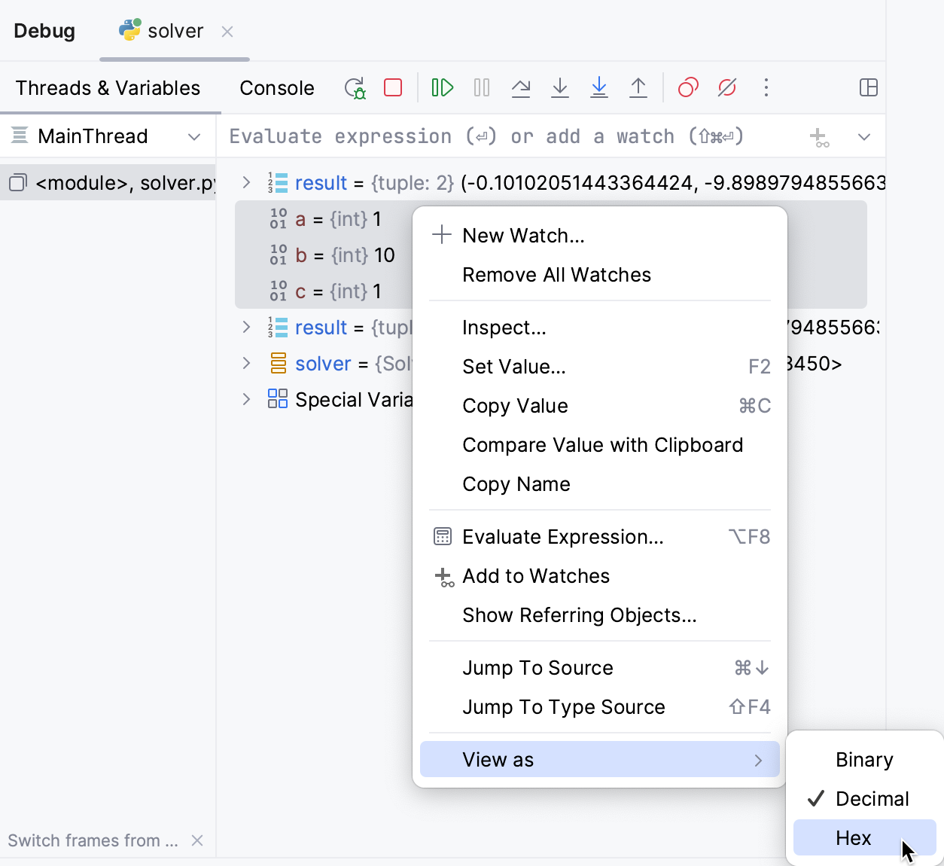Choose Add to Watches from the context menu
This screenshot has height=866, width=944.
click(535, 576)
